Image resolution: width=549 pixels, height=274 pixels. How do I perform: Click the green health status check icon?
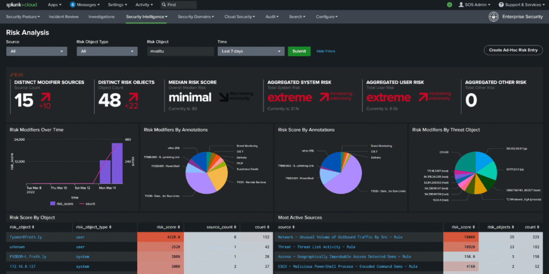(450, 5)
